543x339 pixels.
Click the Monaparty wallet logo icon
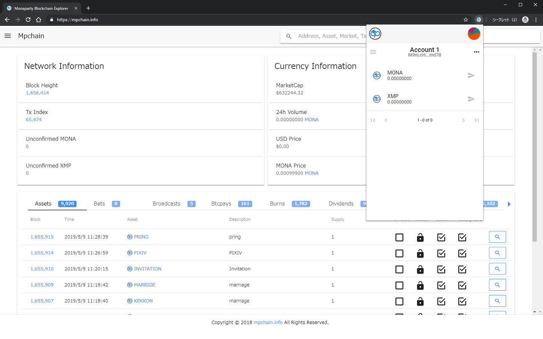click(375, 33)
